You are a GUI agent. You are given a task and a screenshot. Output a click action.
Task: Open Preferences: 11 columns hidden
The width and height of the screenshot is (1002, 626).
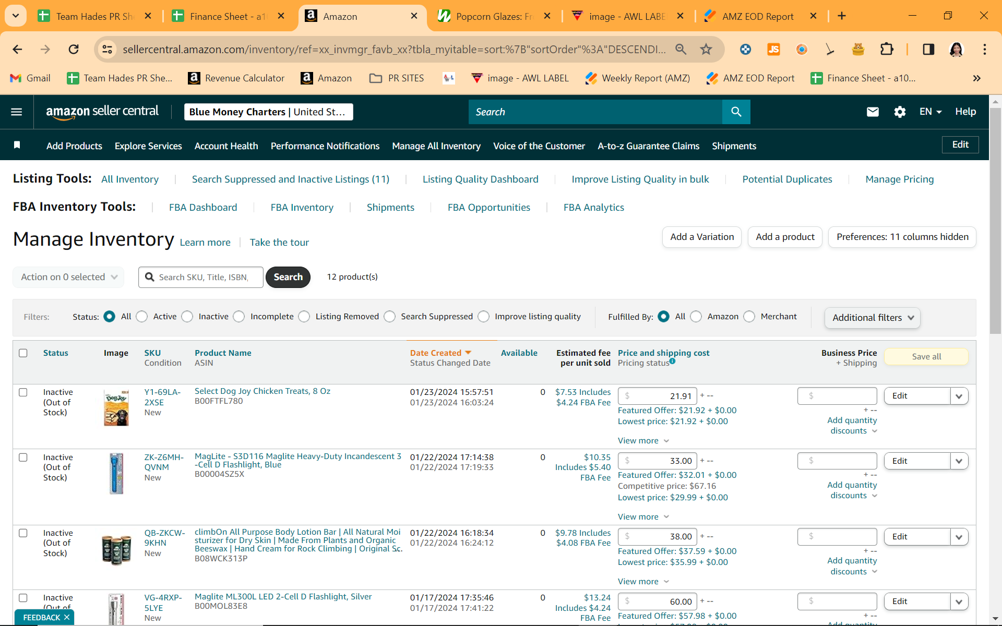(x=902, y=237)
